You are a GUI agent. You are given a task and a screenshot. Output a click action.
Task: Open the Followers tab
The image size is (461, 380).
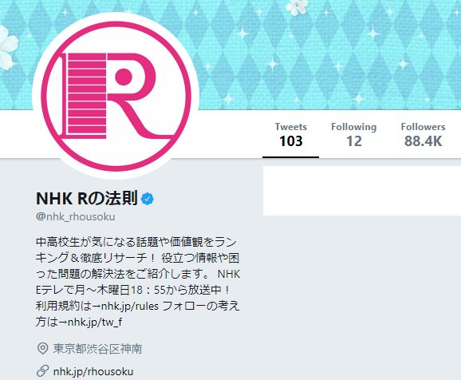(423, 135)
